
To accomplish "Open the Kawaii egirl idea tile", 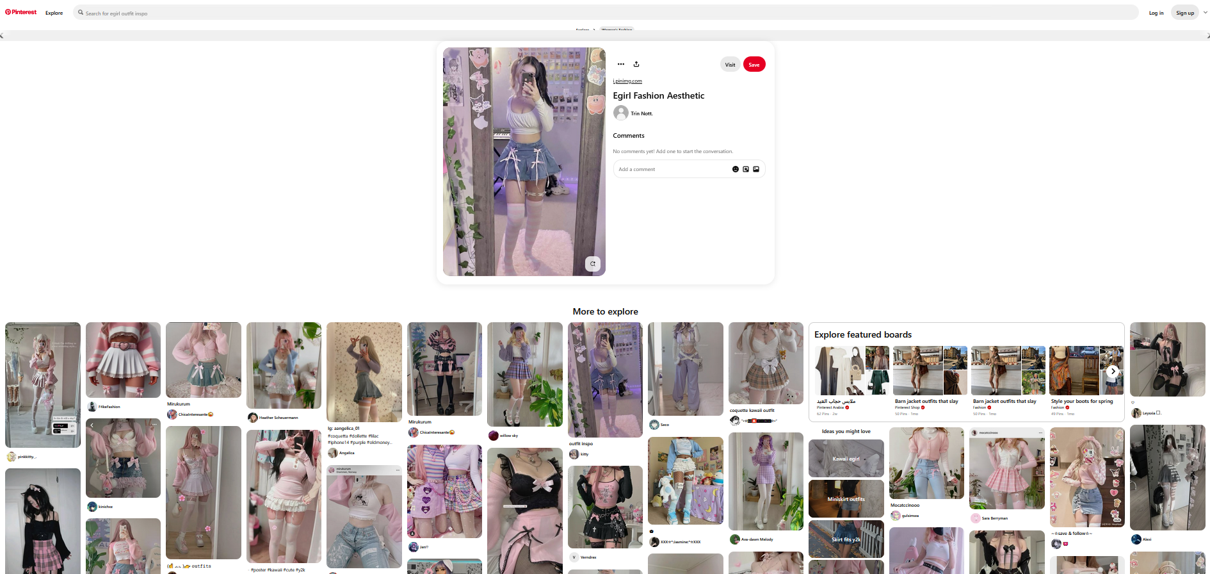I will click(x=846, y=459).
